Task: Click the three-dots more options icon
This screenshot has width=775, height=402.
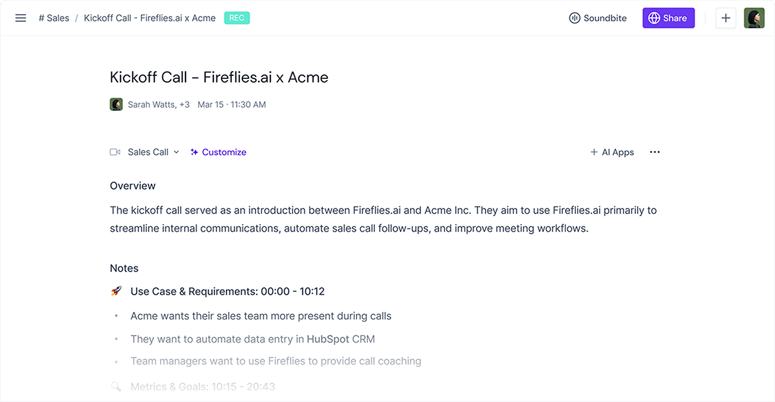Action: tap(655, 152)
